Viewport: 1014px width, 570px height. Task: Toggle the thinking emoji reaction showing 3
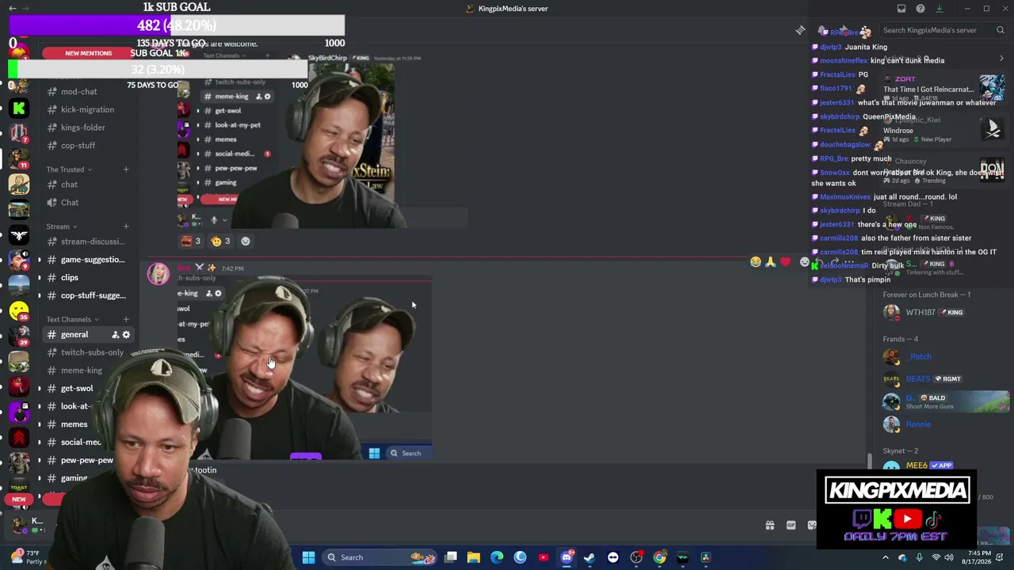coord(221,241)
